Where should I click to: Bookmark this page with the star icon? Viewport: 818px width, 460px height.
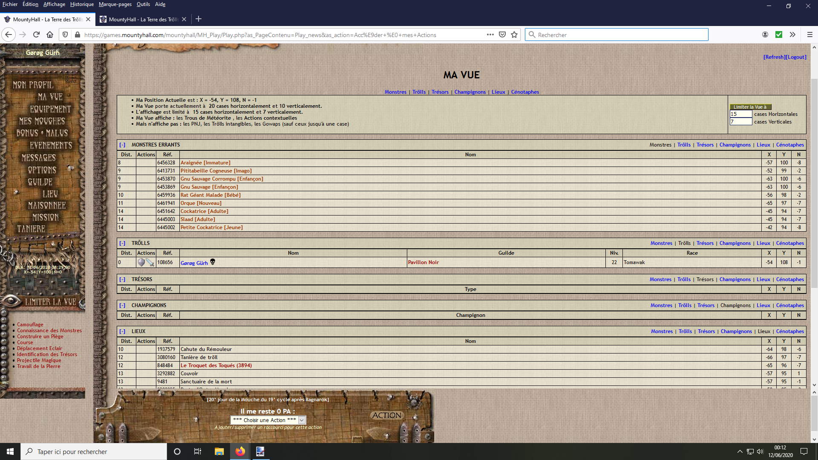(x=514, y=35)
